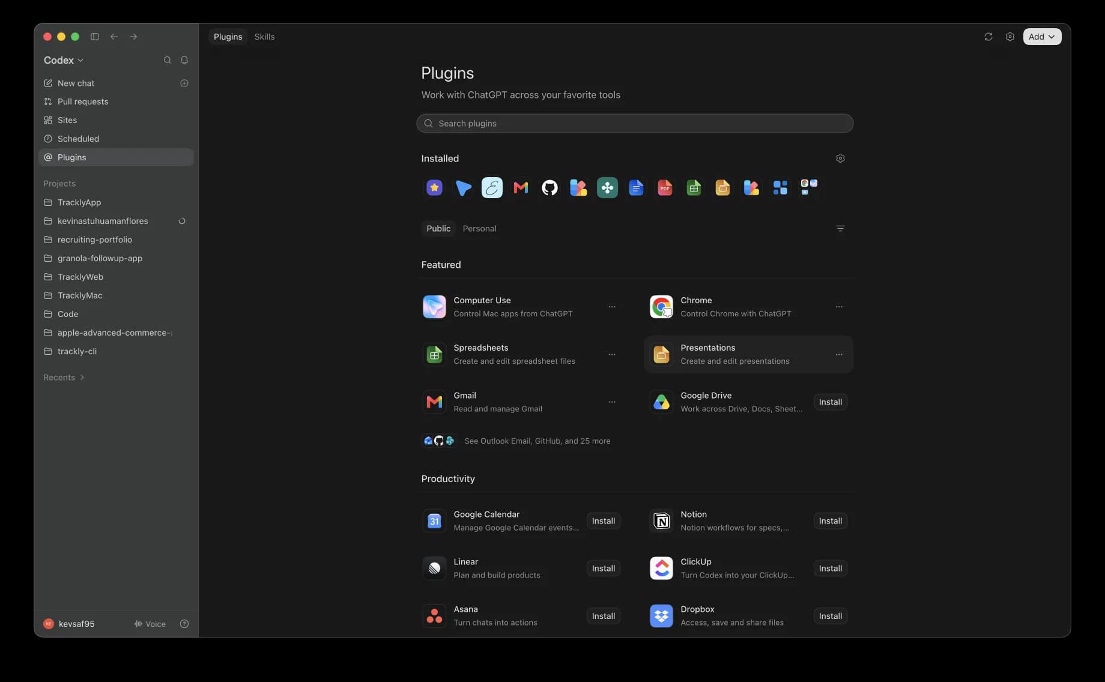Open See Outlook Email, GitHub, and 25 more

point(516,441)
